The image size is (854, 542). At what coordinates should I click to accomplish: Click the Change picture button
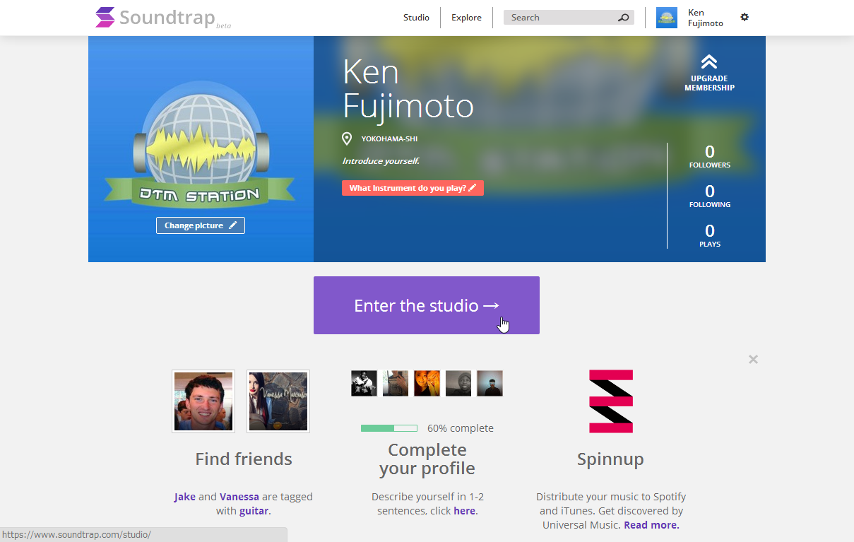click(x=201, y=225)
